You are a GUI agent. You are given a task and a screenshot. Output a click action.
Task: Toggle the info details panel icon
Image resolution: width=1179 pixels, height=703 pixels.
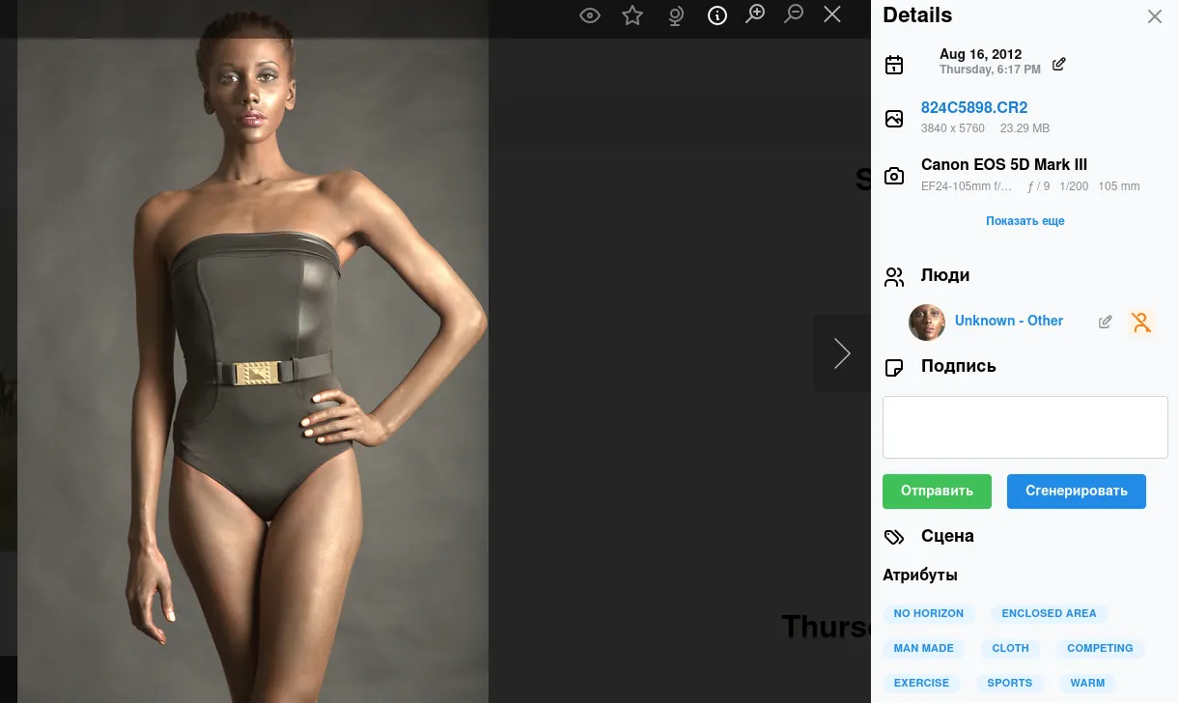tap(717, 15)
